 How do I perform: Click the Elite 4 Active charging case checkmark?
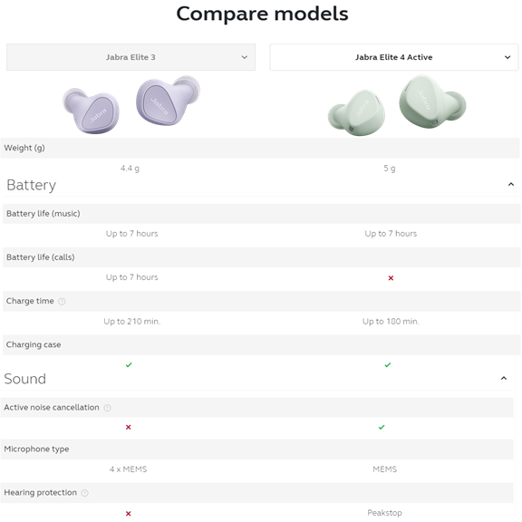coord(388,365)
